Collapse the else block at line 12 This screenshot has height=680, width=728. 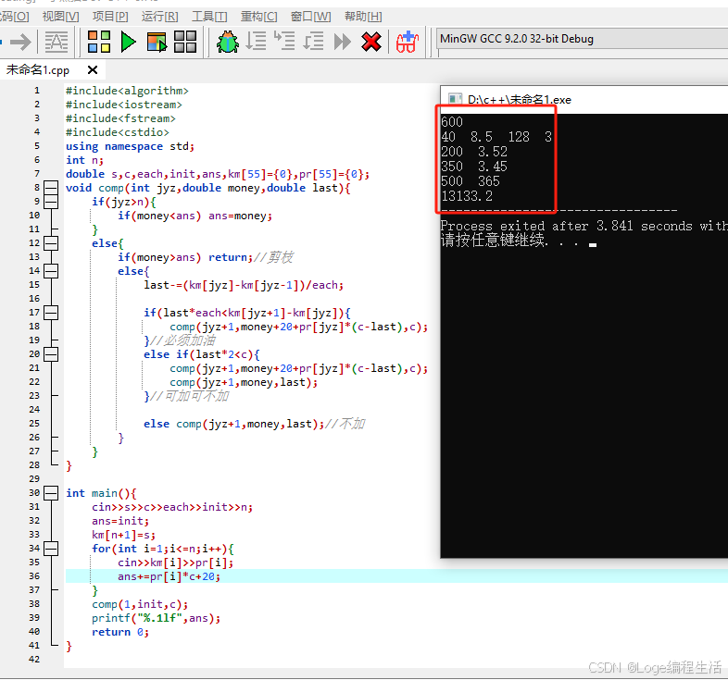pos(51,243)
